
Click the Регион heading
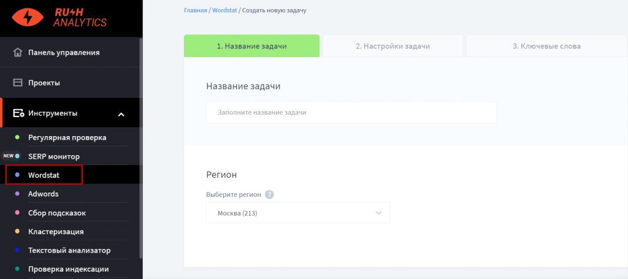coord(221,175)
